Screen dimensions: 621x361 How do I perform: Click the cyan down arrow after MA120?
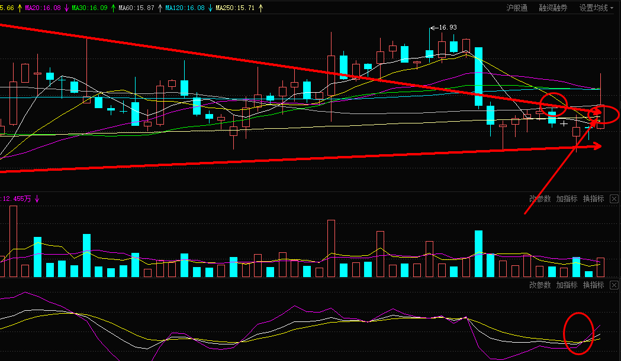pyautogui.click(x=210, y=8)
